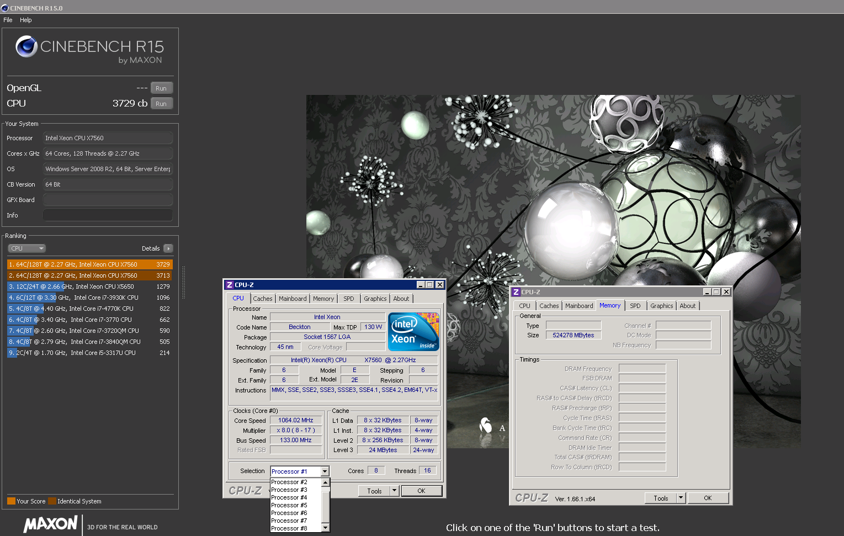This screenshot has width=844, height=536.
Task: Click processor list scrollbar down arrow
Action: 326,528
